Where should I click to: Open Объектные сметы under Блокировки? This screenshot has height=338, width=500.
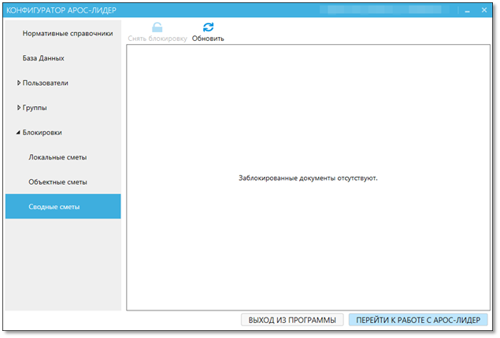coord(57,182)
